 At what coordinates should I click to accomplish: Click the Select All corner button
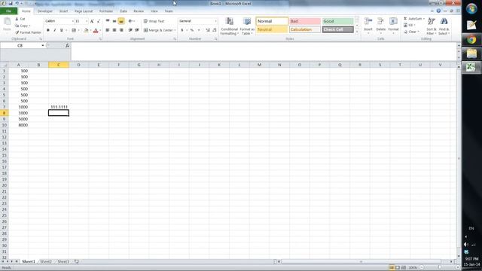pyautogui.click(x=5, y=65)
